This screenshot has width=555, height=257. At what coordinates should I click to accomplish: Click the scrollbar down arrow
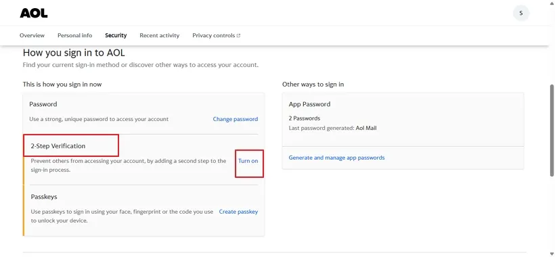tap(552, 254)
